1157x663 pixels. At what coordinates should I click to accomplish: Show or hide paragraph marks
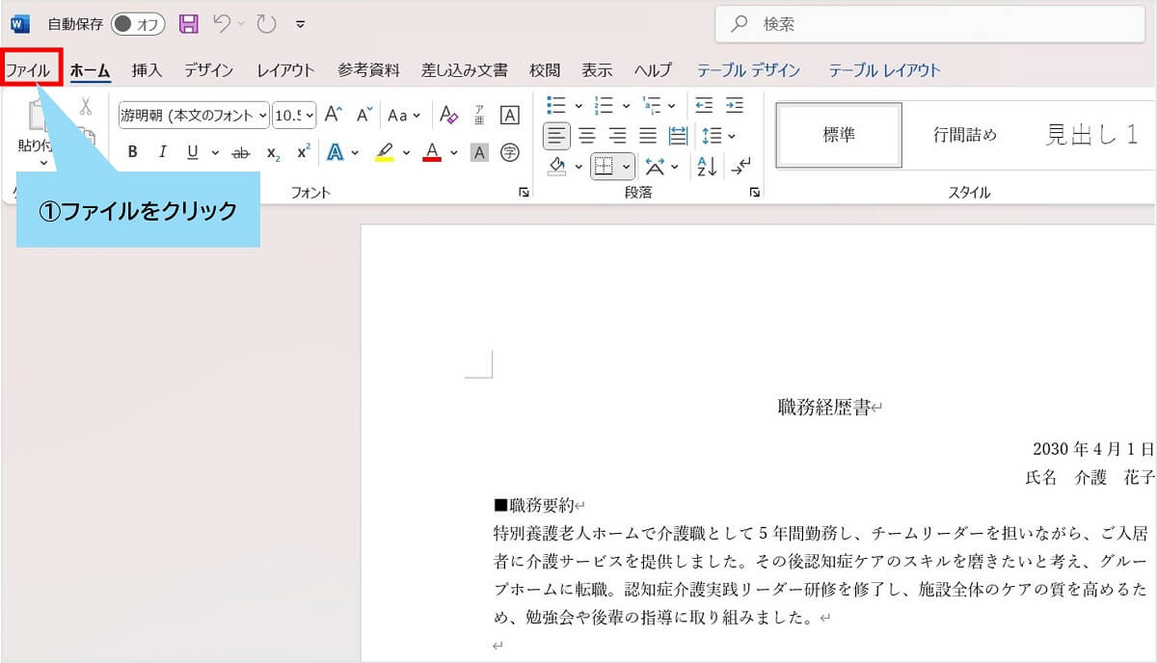click(x=740, y=166)
